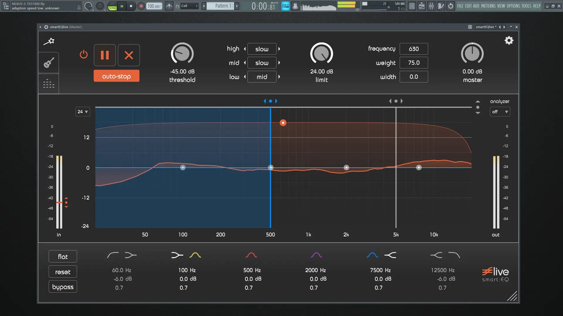Open smartEQ live settings gear
The image size is (563, 316).
509,40
